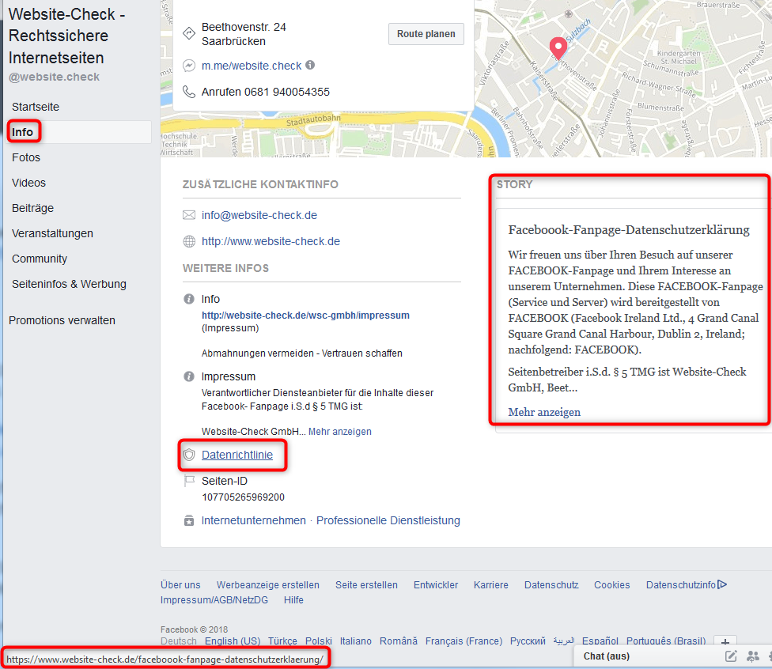Expand Impressum with Mehr anzeigen
772x669 pixels.
tap(339, 431)
